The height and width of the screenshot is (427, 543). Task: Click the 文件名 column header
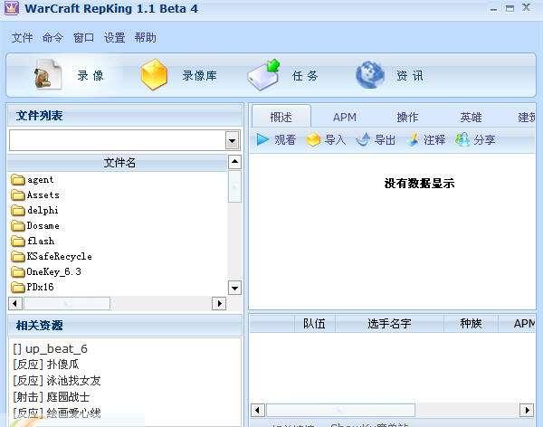[119, 163]
